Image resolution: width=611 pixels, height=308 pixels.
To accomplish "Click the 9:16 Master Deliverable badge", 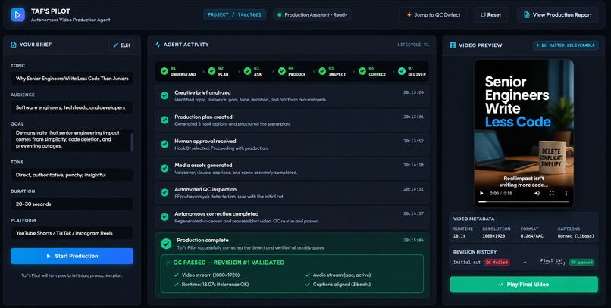I will (x=566, y=45).
